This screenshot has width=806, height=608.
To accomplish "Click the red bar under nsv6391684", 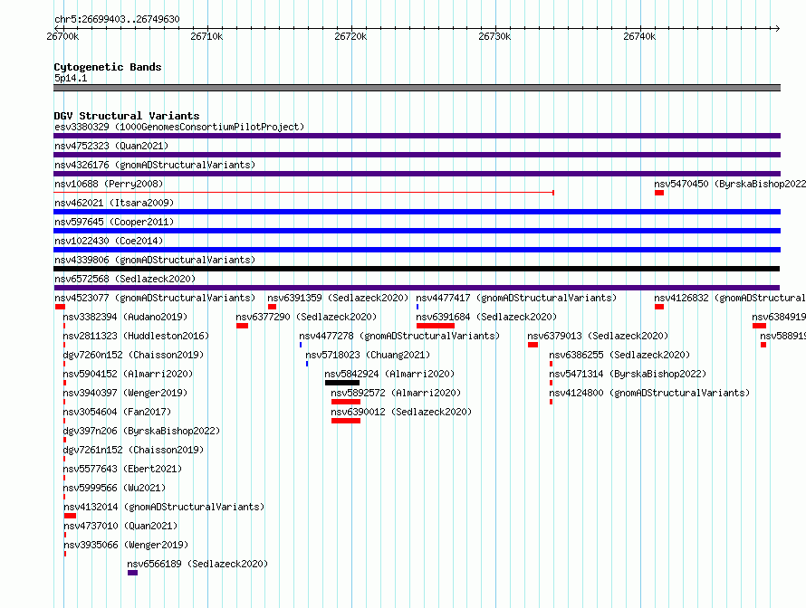I will coord(436,326).
